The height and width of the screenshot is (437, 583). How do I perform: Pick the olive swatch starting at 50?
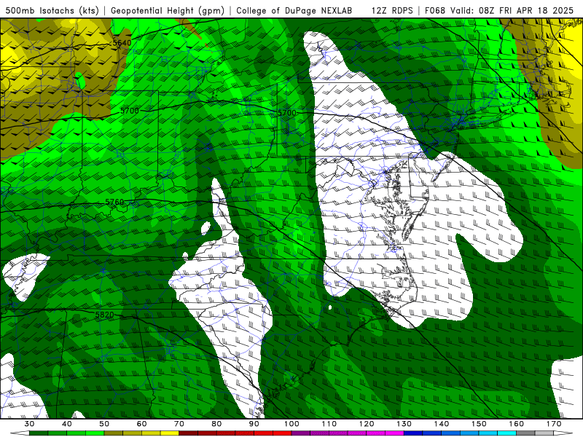pos(114,433)
